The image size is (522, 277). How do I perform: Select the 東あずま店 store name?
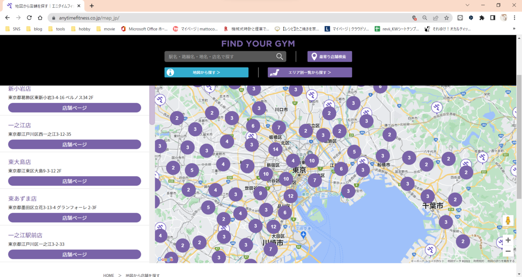(x=22, y=198)
